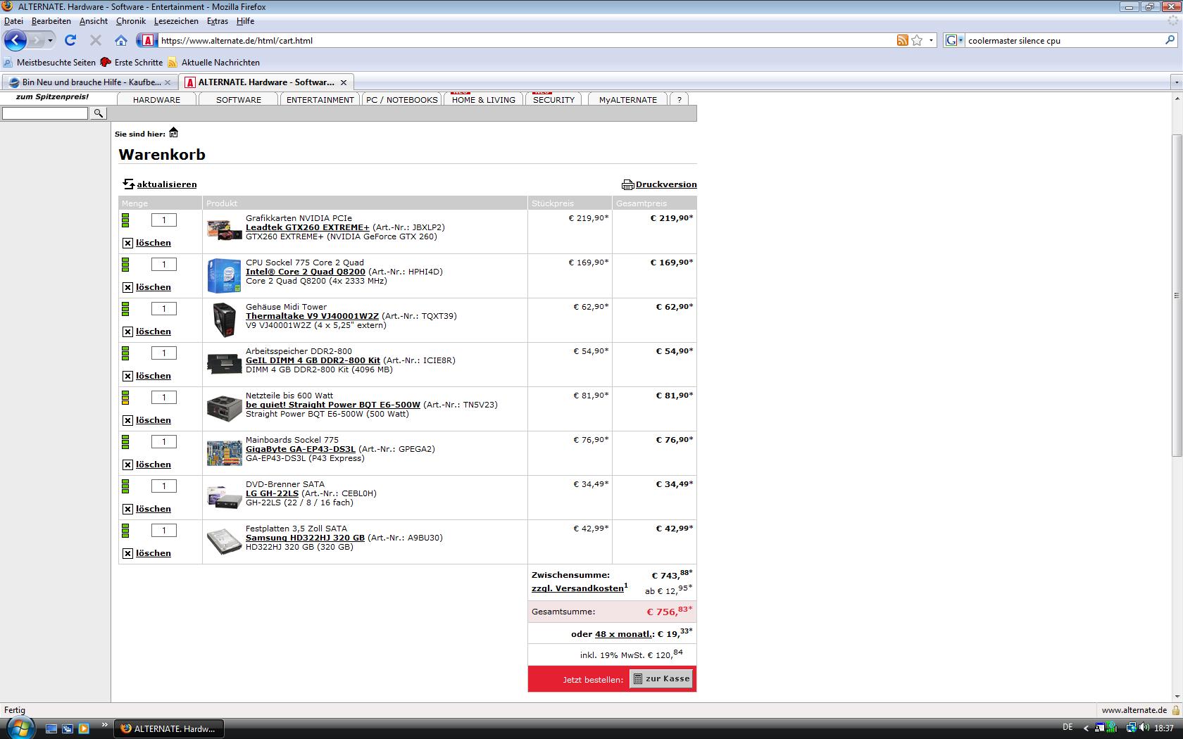The image size is (1183, 739).
Task: Open the Datei menu
Action: [13, 21]
